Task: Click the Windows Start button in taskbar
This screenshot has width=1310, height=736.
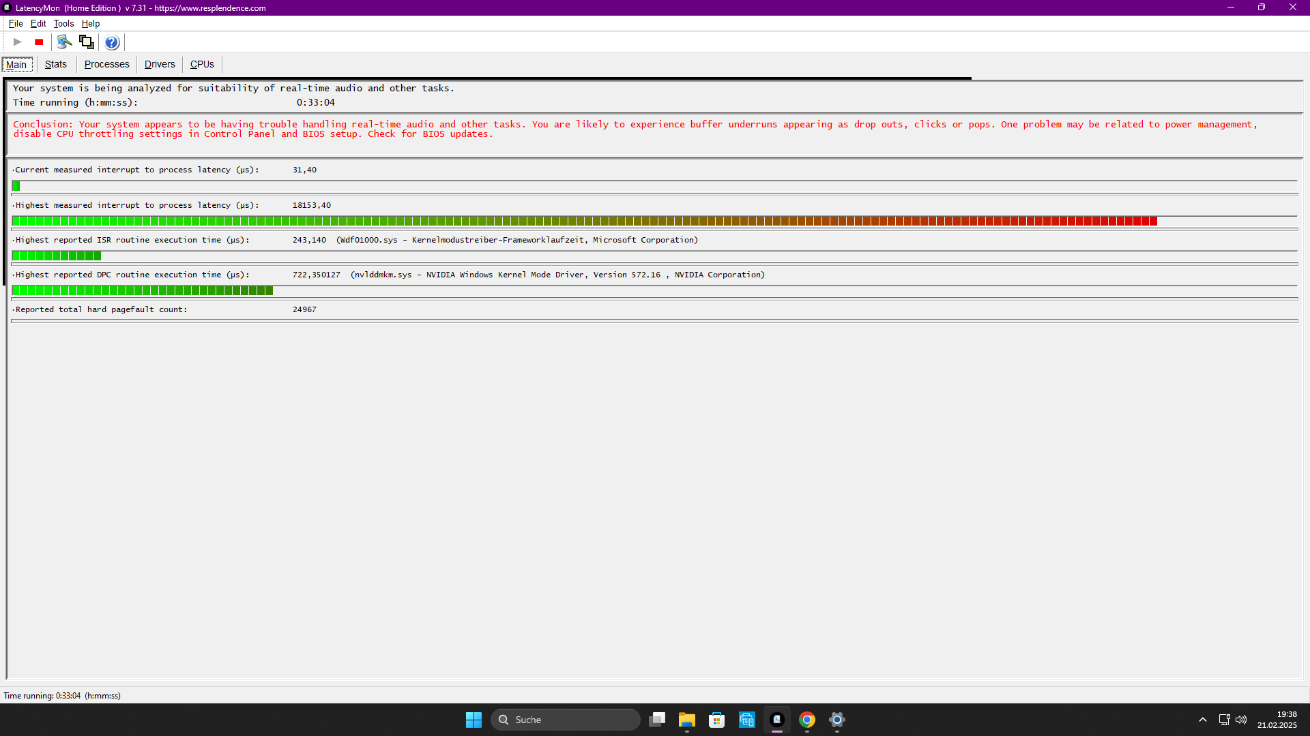Action: [474, 720]
